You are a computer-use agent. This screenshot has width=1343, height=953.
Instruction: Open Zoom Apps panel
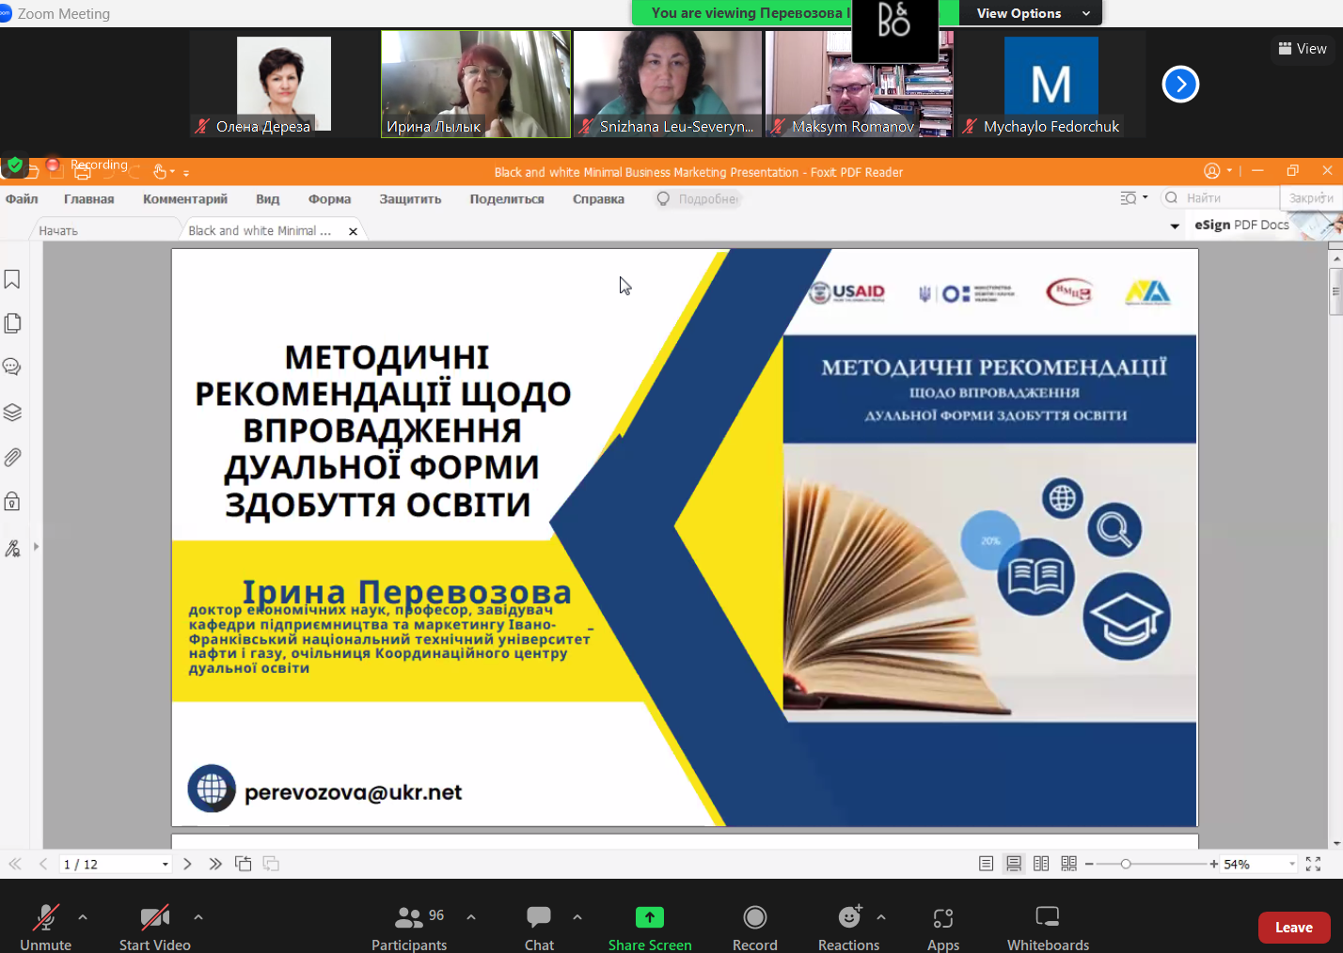coord(943,929)
